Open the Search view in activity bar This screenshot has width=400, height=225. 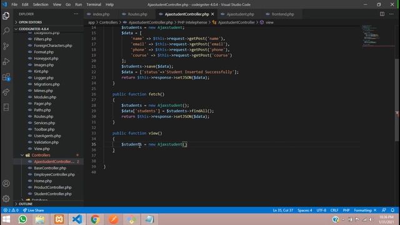(x=6, y=31)
